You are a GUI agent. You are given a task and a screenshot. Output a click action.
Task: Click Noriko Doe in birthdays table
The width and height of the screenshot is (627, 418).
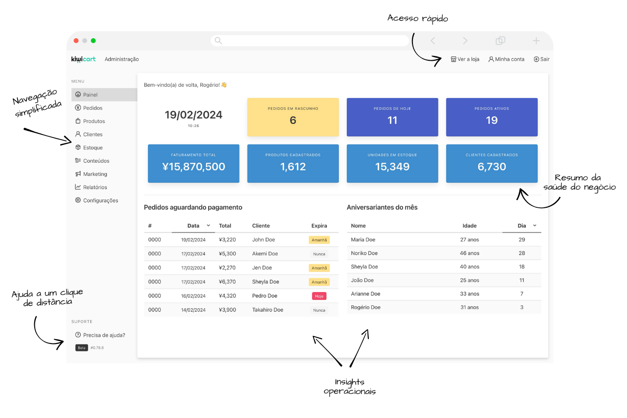coord(364,253)
